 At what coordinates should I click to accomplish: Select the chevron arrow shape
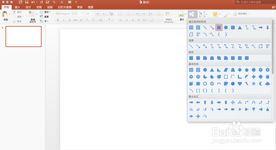click(x=240, y=109)
